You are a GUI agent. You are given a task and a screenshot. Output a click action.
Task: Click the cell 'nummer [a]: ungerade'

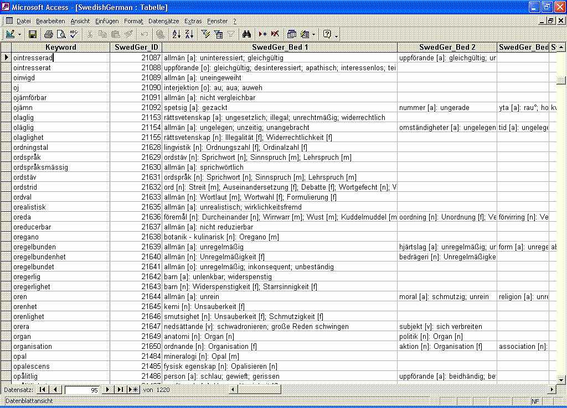click(x=447, y=108)
